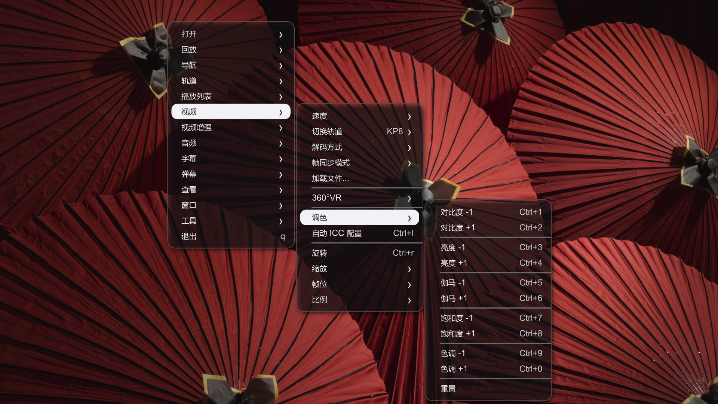Screen dimensions: 718x404
Task: Open the 360°VR submenu
Action: pos(359,198)
